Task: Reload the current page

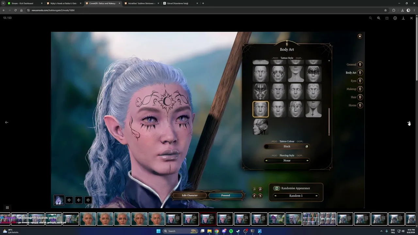Action: pyautogui.click(x=15, y=10)
